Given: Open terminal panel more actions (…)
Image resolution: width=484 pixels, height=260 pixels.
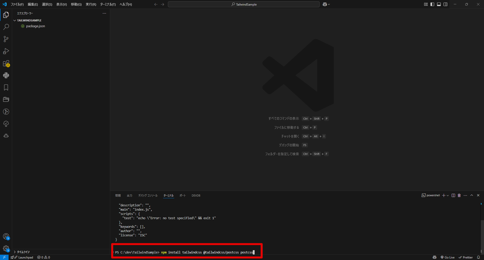Looking at the screenshot, I should 465,196.
